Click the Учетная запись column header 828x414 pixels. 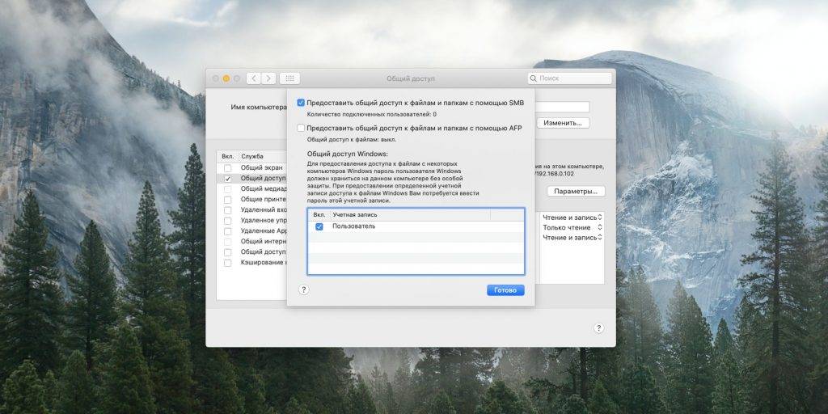(408, 215)
